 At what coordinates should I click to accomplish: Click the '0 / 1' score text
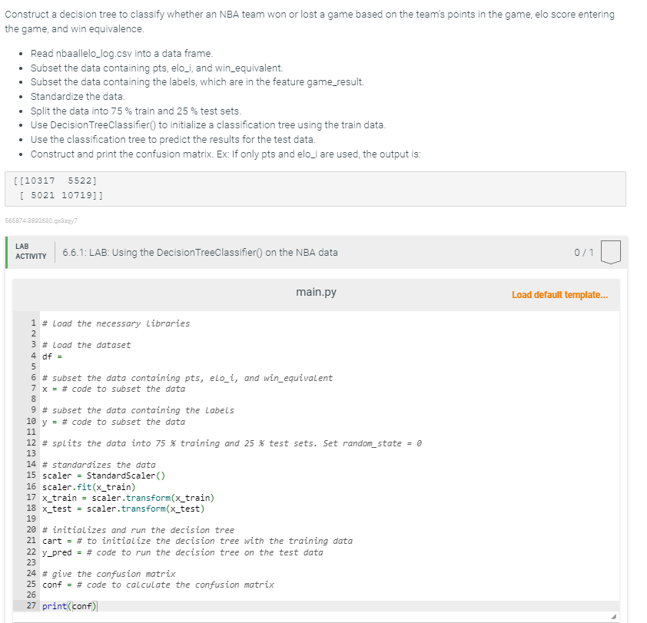[583, 252]
